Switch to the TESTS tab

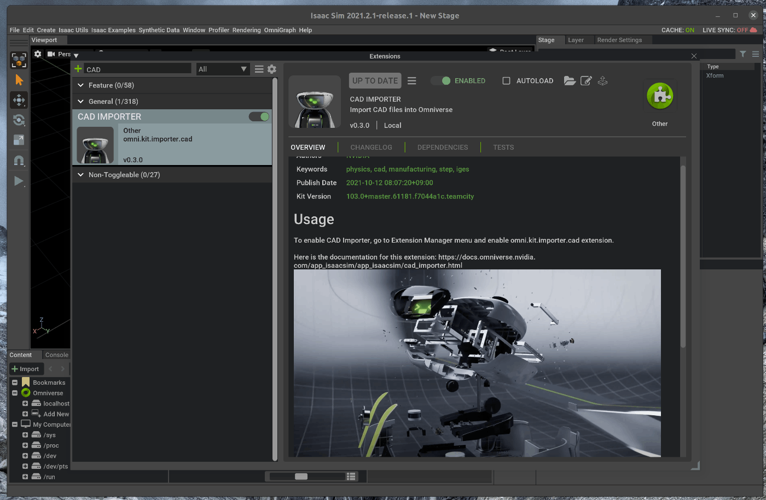(503, 148)
